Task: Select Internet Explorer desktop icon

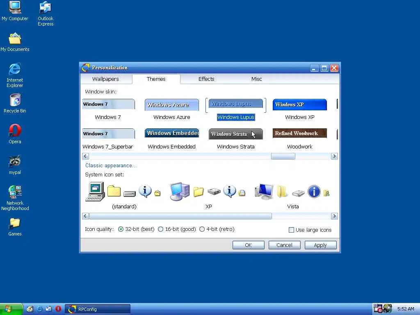Action: 15,75
